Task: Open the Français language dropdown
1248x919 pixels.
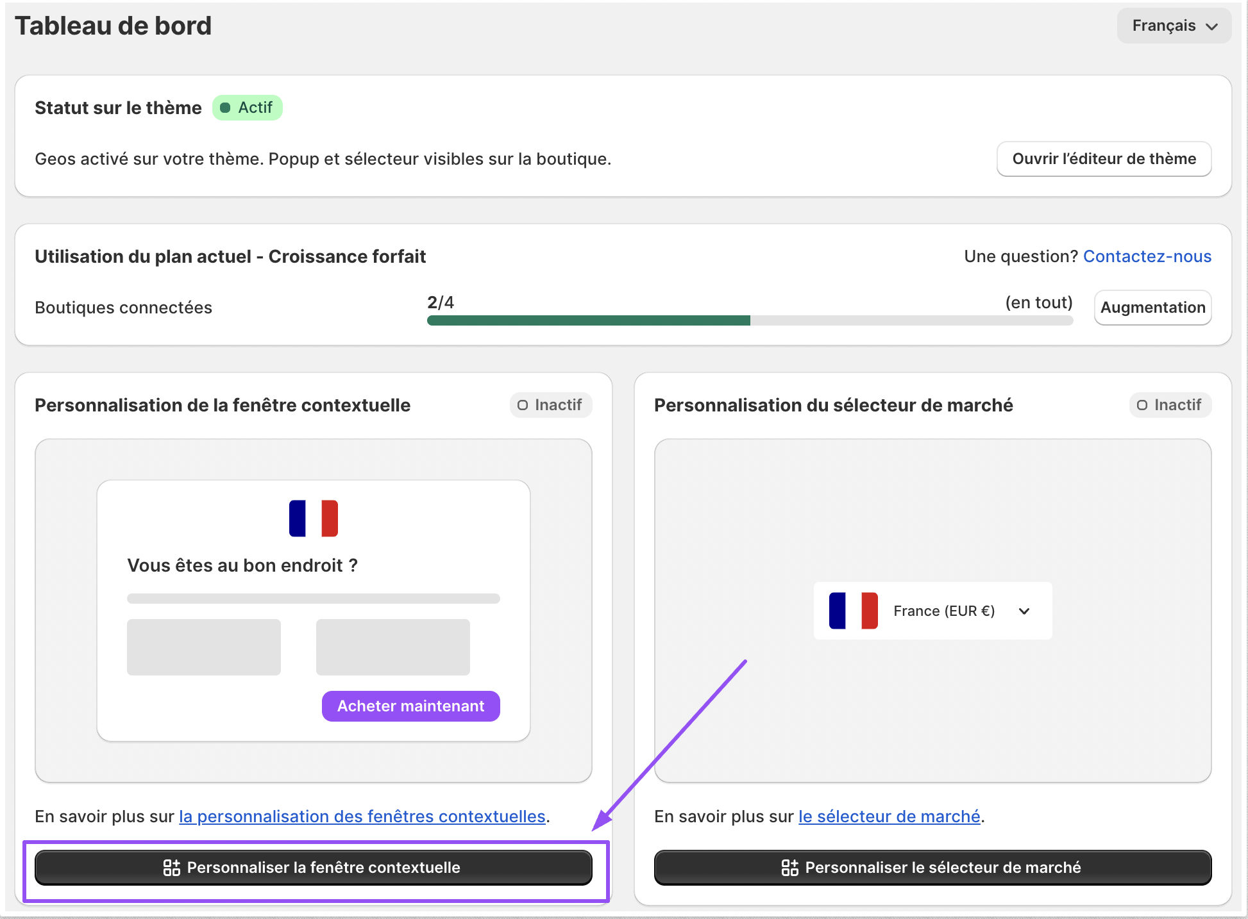Action: pyautogui.click(x=1174, y=26)
